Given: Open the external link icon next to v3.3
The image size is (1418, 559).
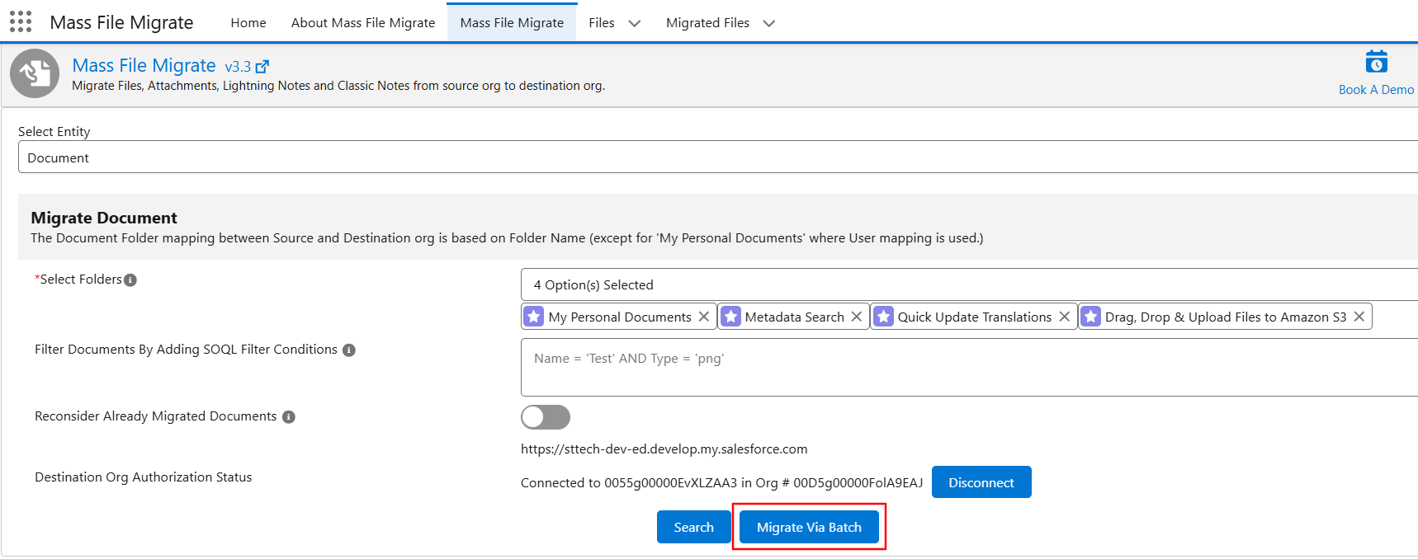Looking at the screenshot, I should [x=262, y=67].
